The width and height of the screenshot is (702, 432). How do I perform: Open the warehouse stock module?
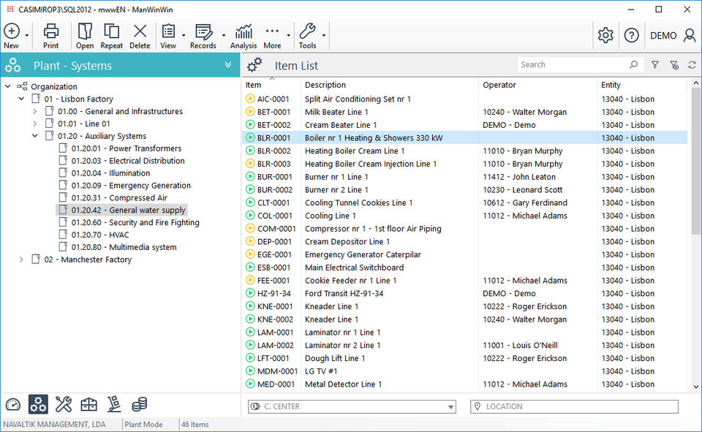point(88,404)
